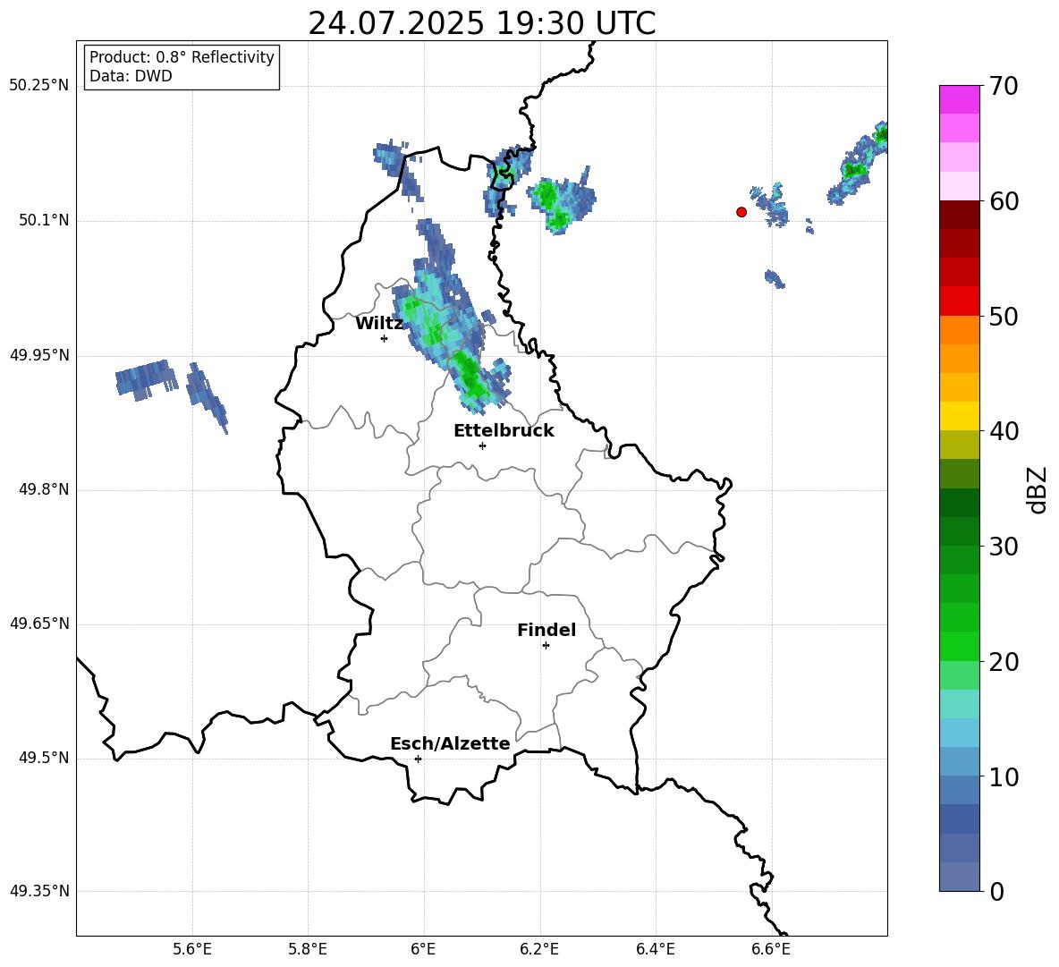
Task: Click the red 50 dBZ colorbar segment
Action: 959,301
